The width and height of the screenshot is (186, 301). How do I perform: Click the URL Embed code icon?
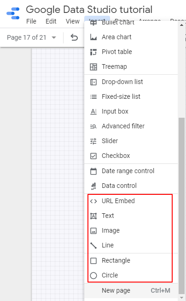pyautogui.click(x=93, y=201)
